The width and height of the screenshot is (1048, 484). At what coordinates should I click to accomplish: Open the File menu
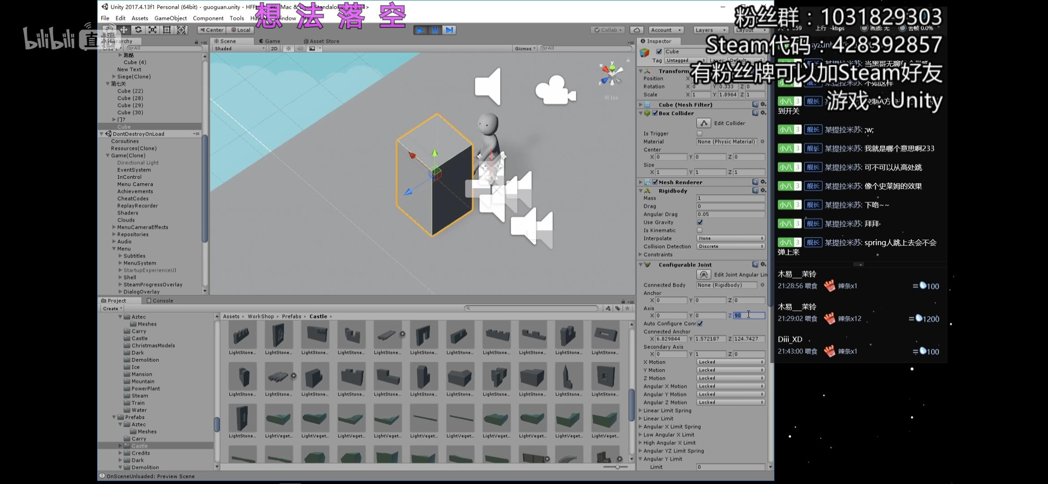105,18
